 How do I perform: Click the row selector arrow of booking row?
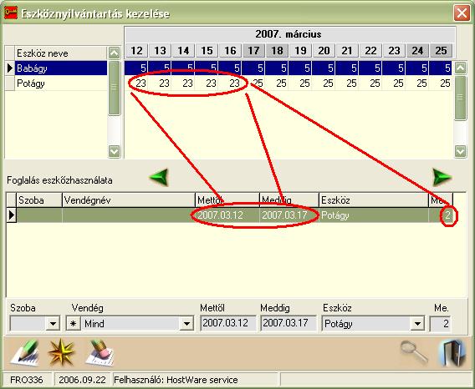coord(11,215)
